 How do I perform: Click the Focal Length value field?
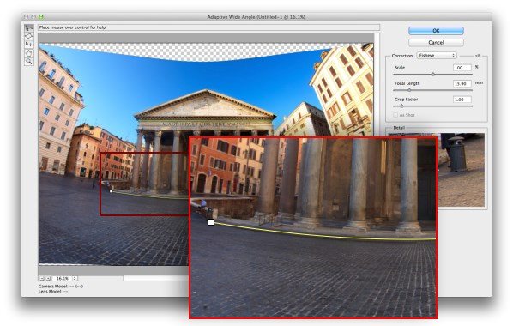[x=462, y=83]
